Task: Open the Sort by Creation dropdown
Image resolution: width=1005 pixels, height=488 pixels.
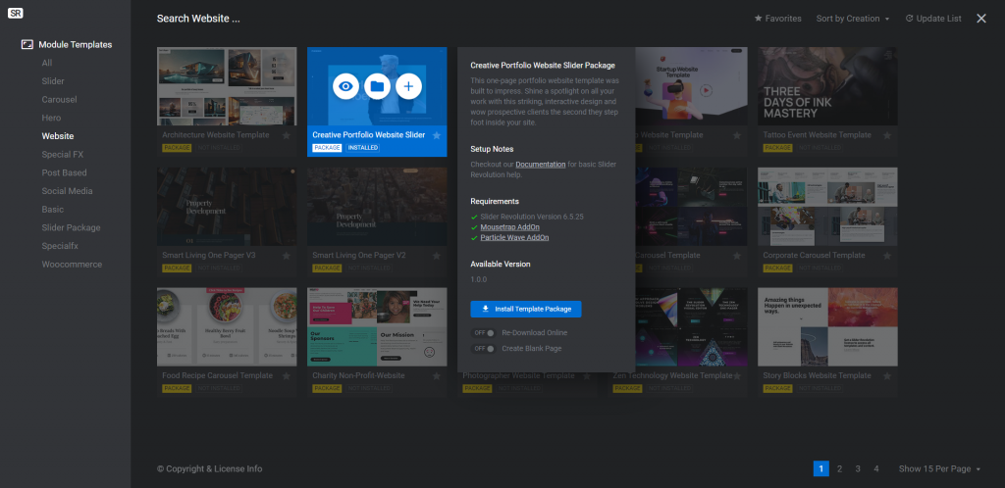Action: tap(853, 19)
